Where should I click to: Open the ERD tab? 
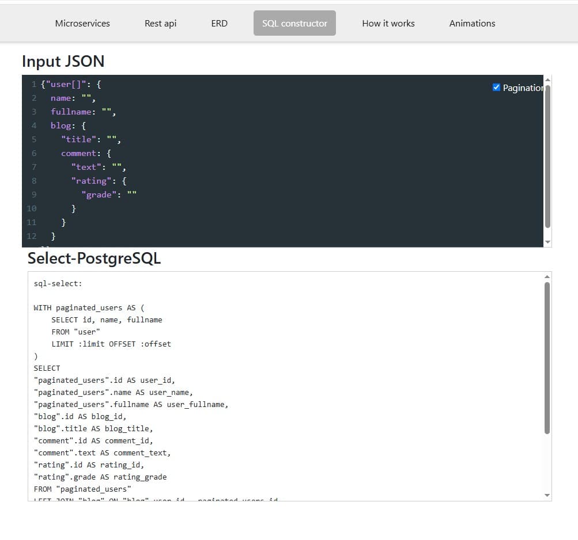coord(220,23)
